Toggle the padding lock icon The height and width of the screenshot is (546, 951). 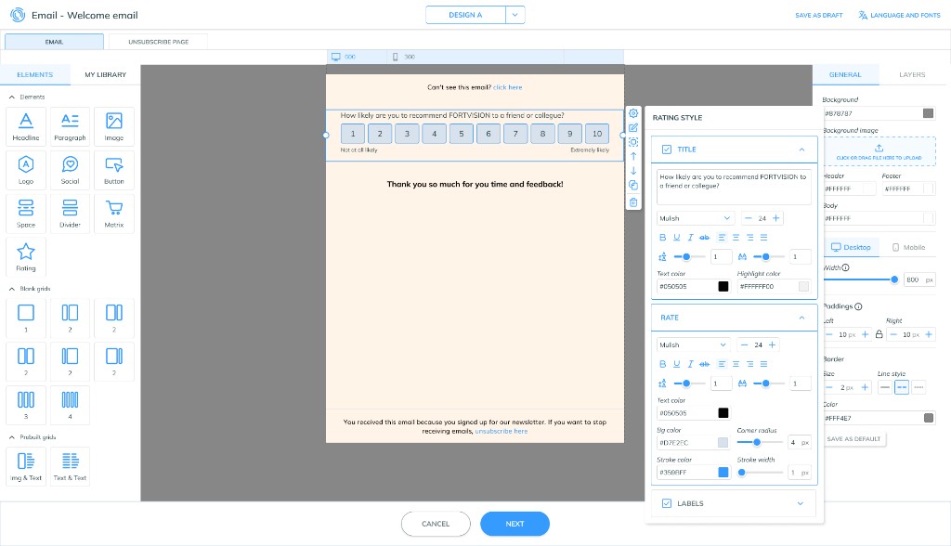[879, 334]
